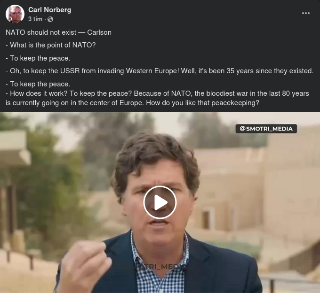Viewport: 320px width, 293px height.
Task: Play the video with the circular play button
Action: point(160,202)
